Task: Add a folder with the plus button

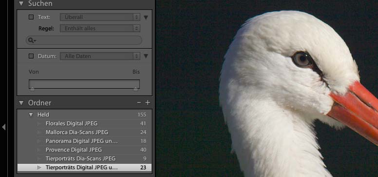Action: tap(148, 102)
